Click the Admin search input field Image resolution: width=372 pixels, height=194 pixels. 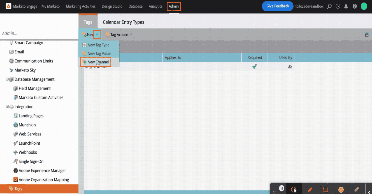point(39,33)
